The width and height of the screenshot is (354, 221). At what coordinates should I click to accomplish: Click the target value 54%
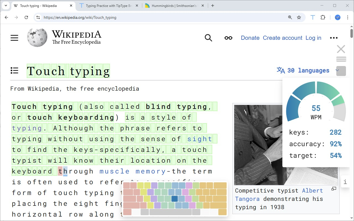coord(336,156)
